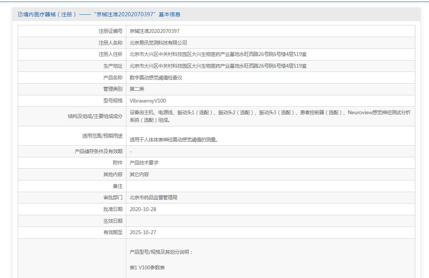Click the document icon in the header

coord(20,14)
